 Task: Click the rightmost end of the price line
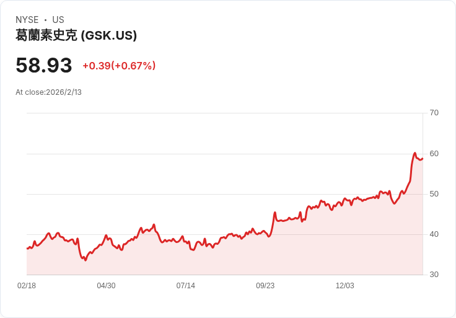423,158
